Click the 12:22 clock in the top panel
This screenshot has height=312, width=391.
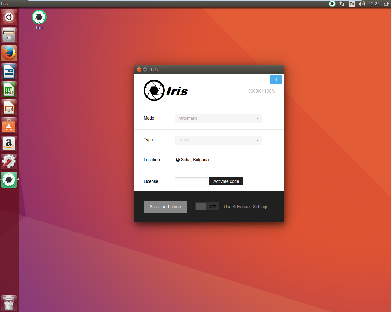pos(374,4)
